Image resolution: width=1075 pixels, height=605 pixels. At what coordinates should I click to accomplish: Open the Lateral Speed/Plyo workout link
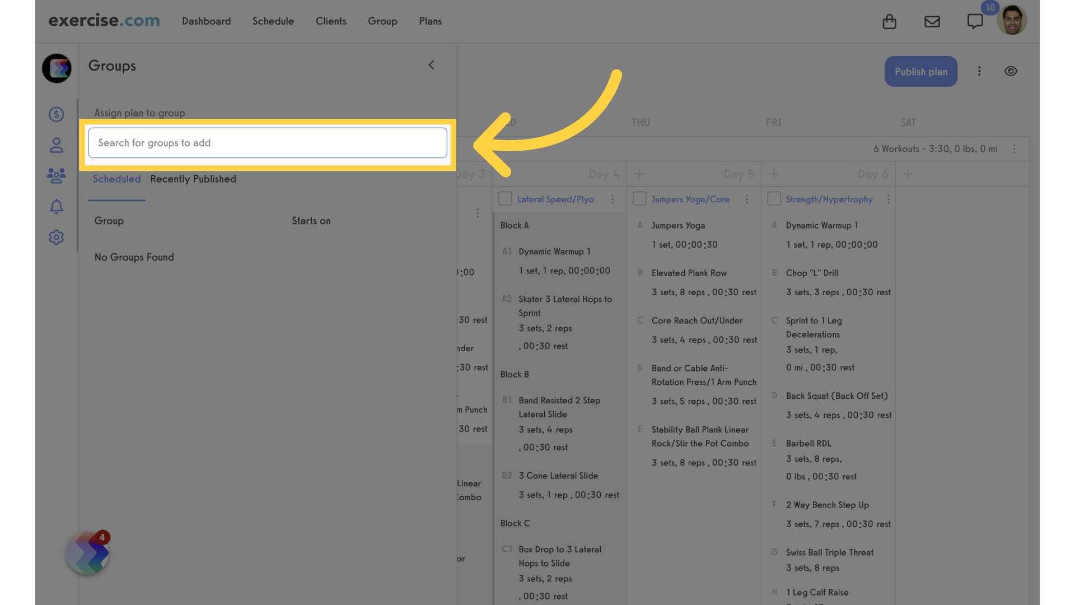click(x=555, y=199)
